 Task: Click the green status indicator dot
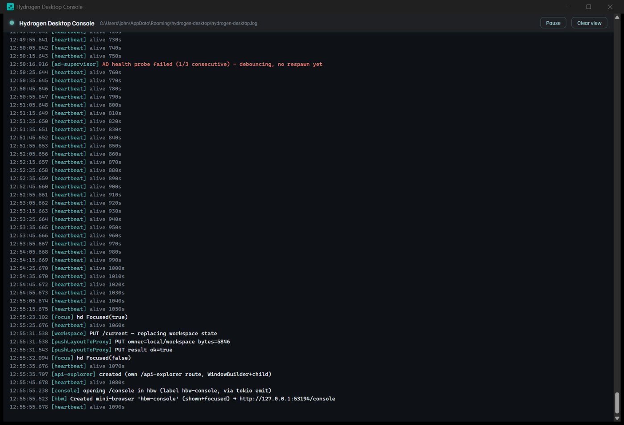[12, 23]
